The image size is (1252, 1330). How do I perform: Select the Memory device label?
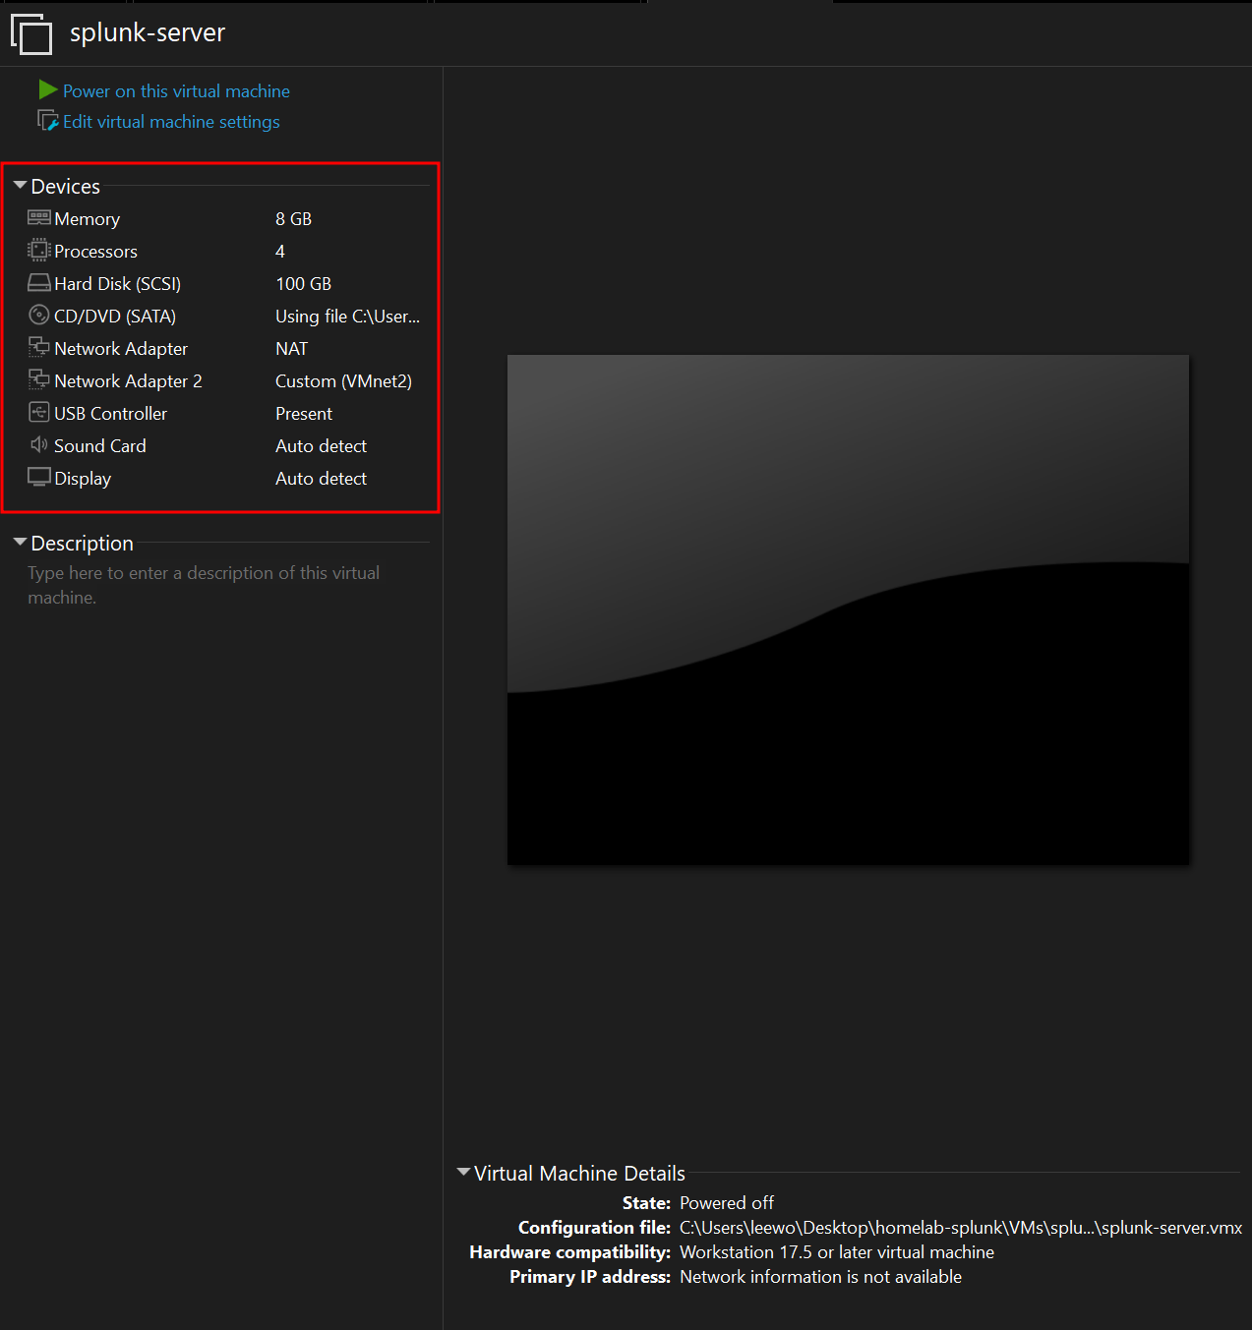87,219
